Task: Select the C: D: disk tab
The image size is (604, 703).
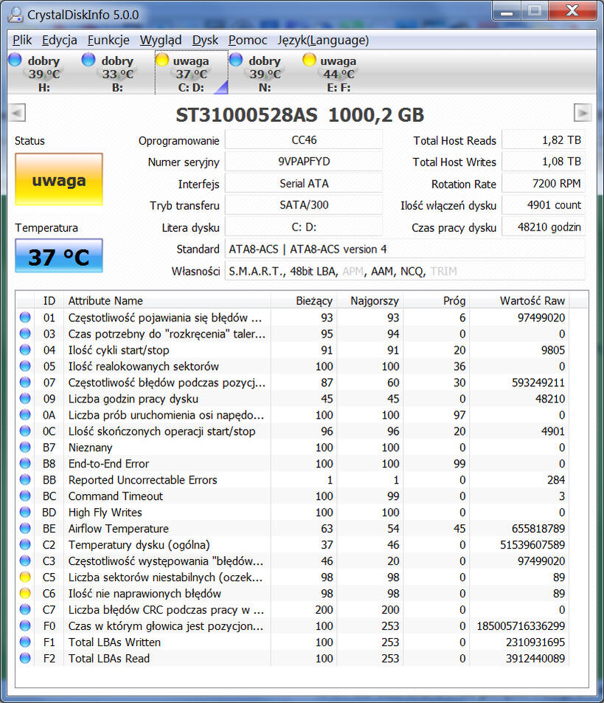Action: pos(192,72)
